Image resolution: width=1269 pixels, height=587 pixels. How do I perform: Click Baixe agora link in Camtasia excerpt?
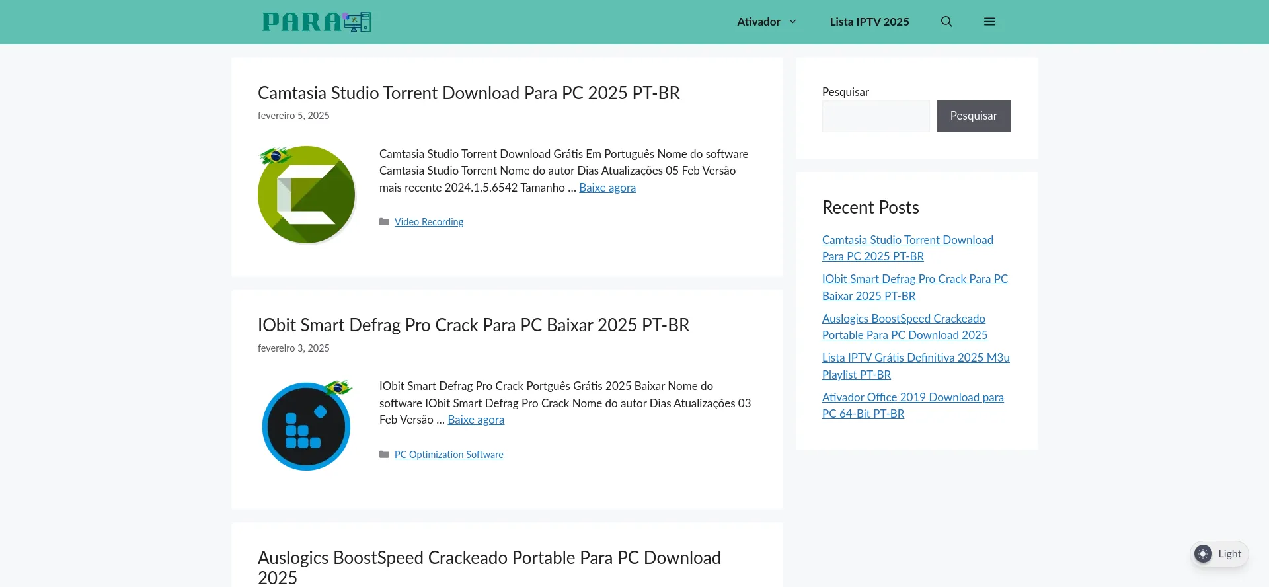(x=607, y=188)
